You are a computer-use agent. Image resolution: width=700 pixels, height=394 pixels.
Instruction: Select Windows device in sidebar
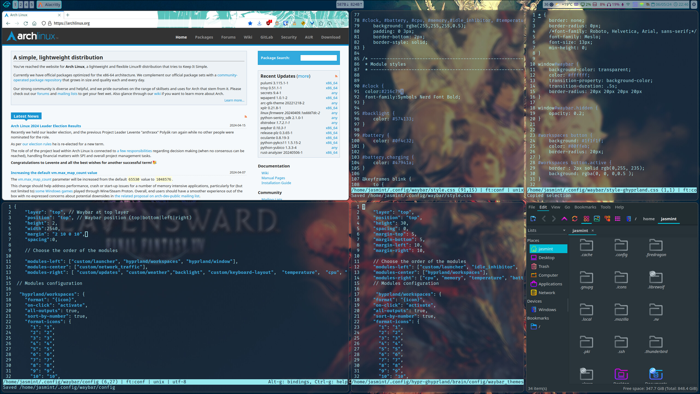click(x=548, y=309)
